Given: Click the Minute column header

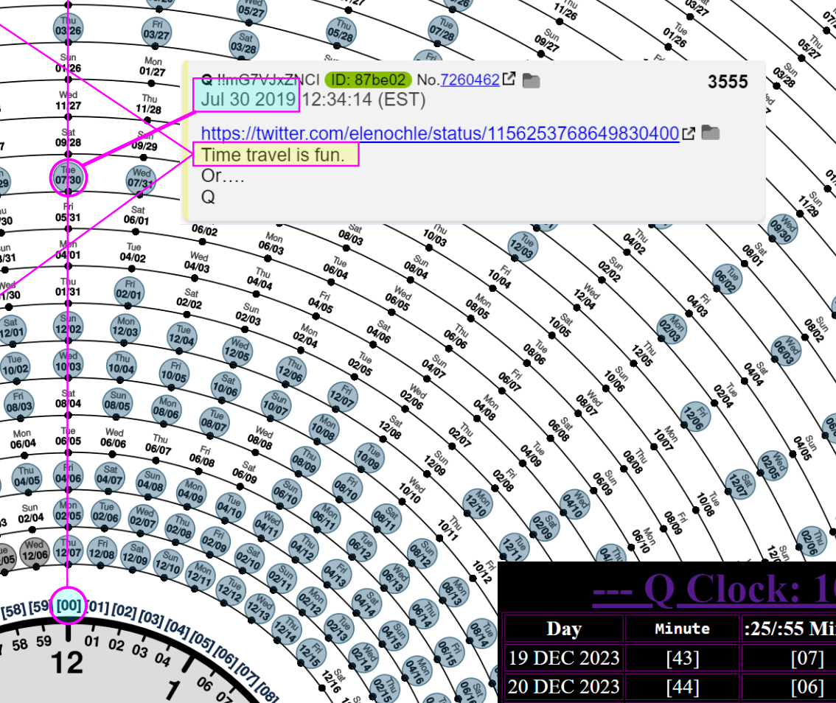Looking at the screenshot, I should click(x=683, y=629).
